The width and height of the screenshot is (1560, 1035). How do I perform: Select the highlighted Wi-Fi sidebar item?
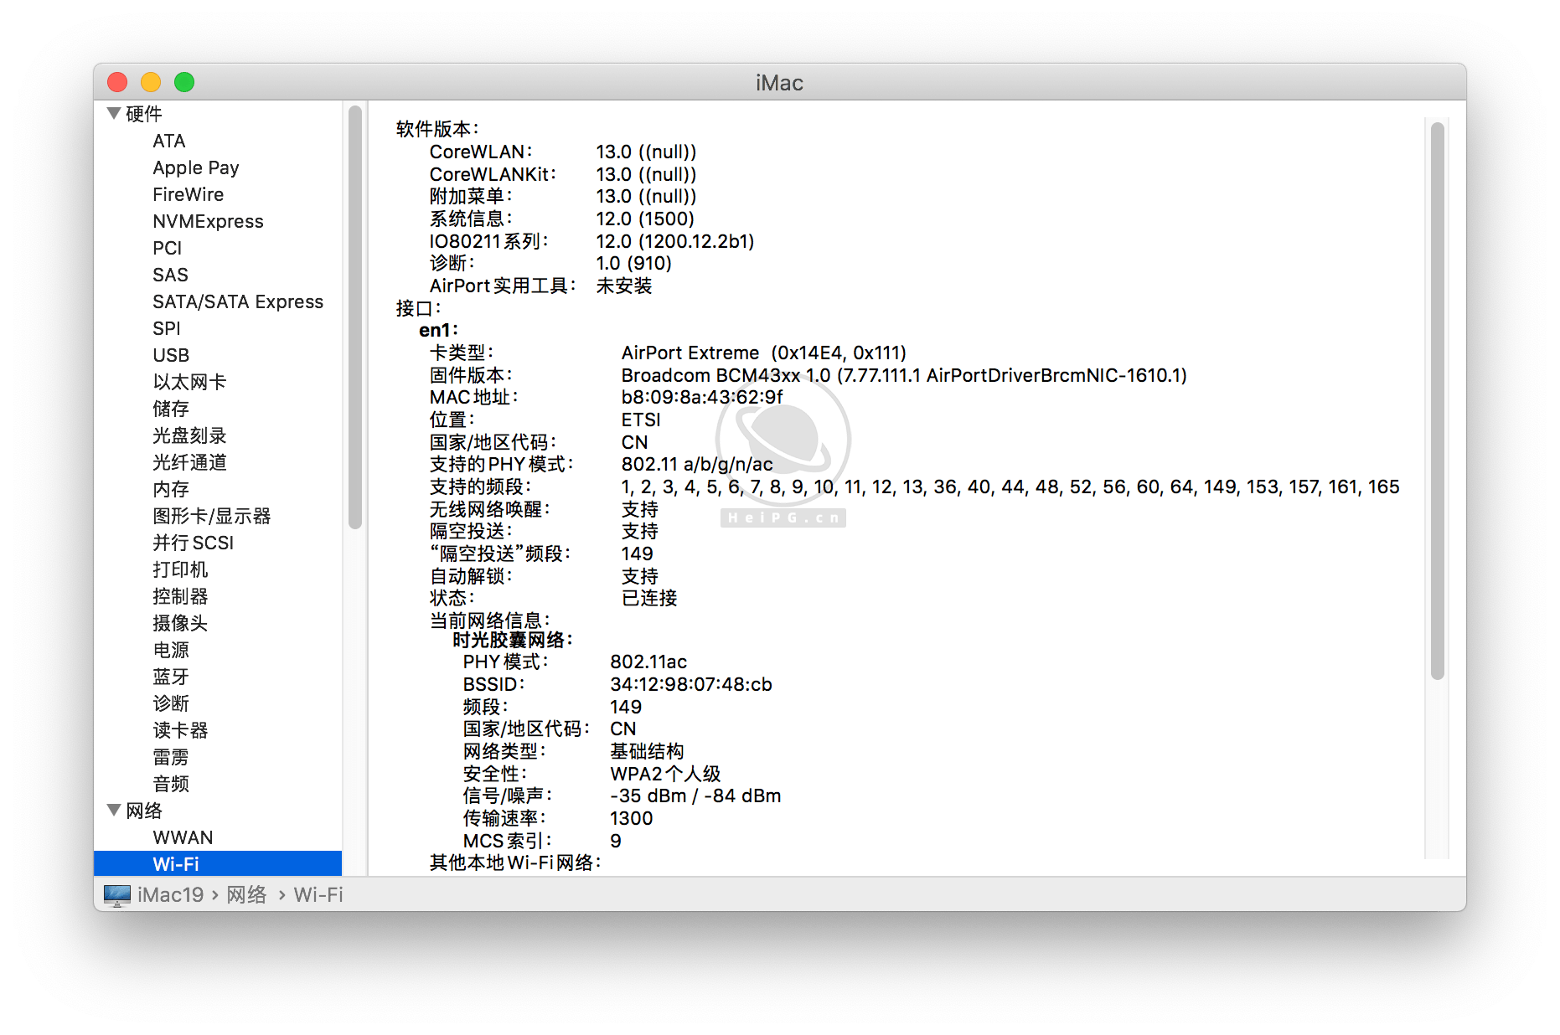[218, 863]
